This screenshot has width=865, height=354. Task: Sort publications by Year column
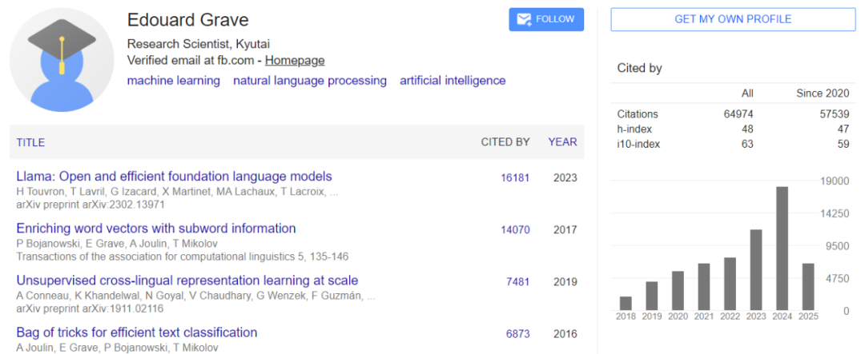562,142
